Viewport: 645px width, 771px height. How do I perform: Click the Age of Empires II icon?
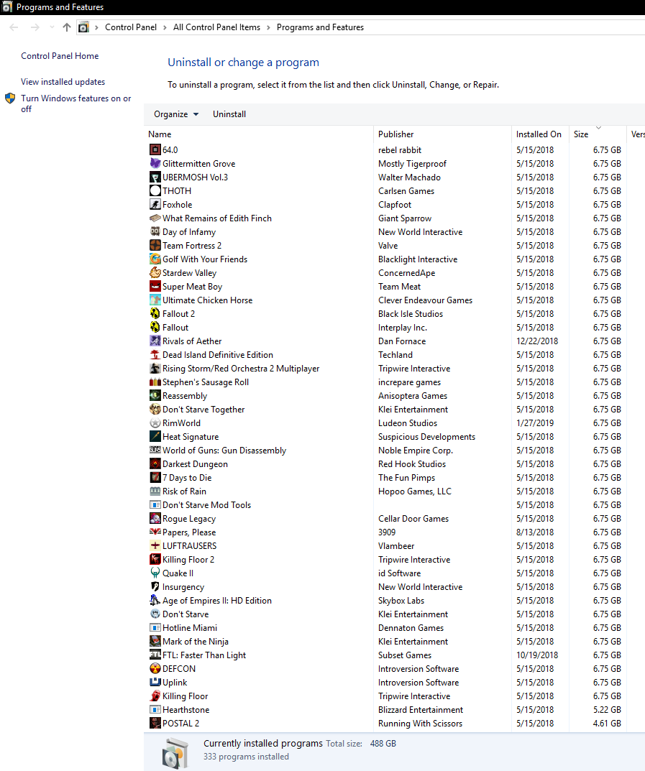pyautogui.click(x=155, y=601)
